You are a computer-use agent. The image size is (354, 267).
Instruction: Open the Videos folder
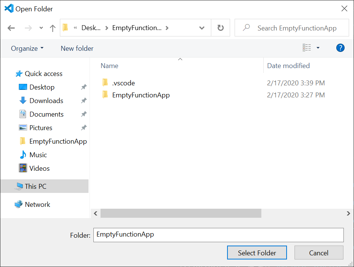click(x=40, y=168)
